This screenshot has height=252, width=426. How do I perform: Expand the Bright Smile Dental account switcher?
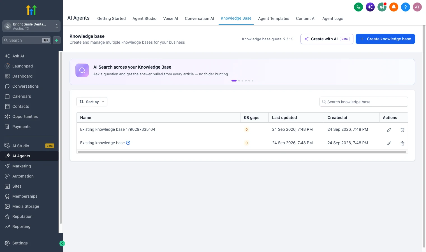[31, 26]
